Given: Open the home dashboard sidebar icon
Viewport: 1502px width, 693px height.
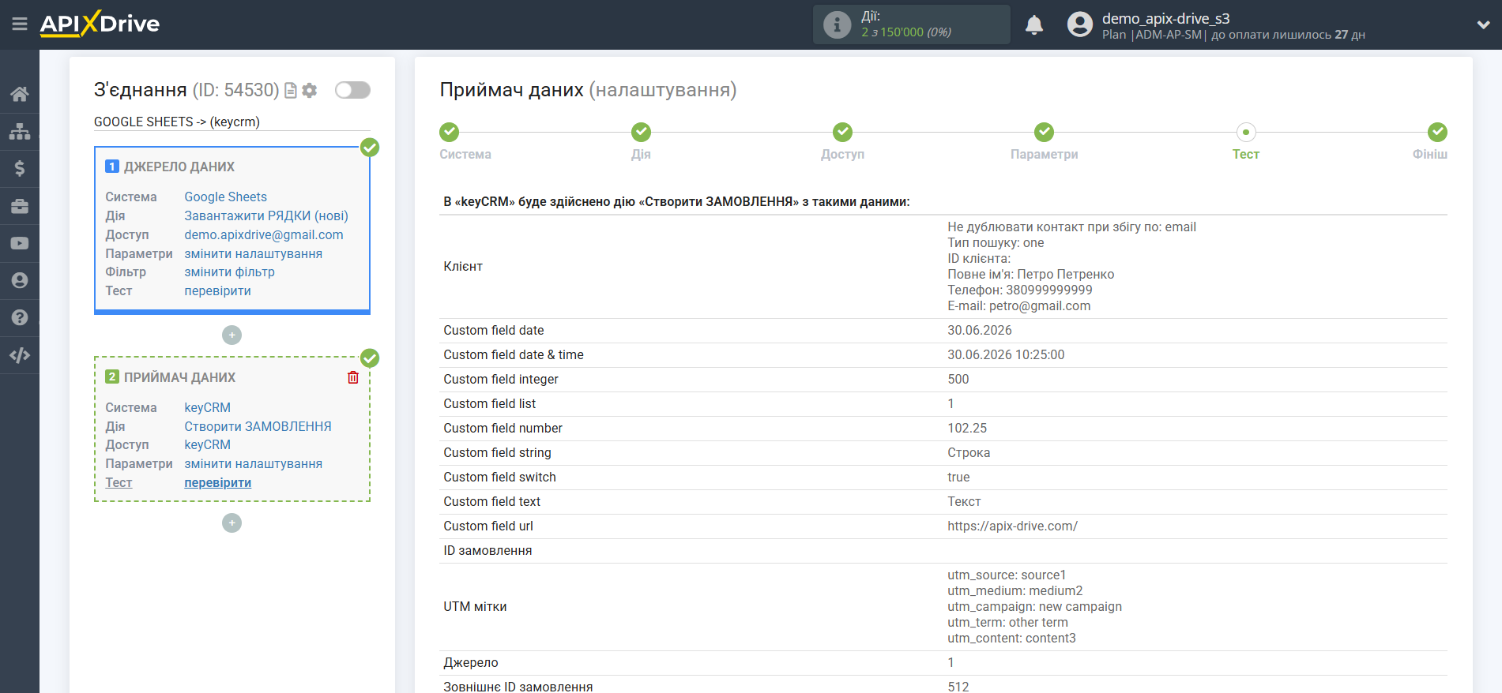Looking at the screenshot, I should tap(20, 94).
